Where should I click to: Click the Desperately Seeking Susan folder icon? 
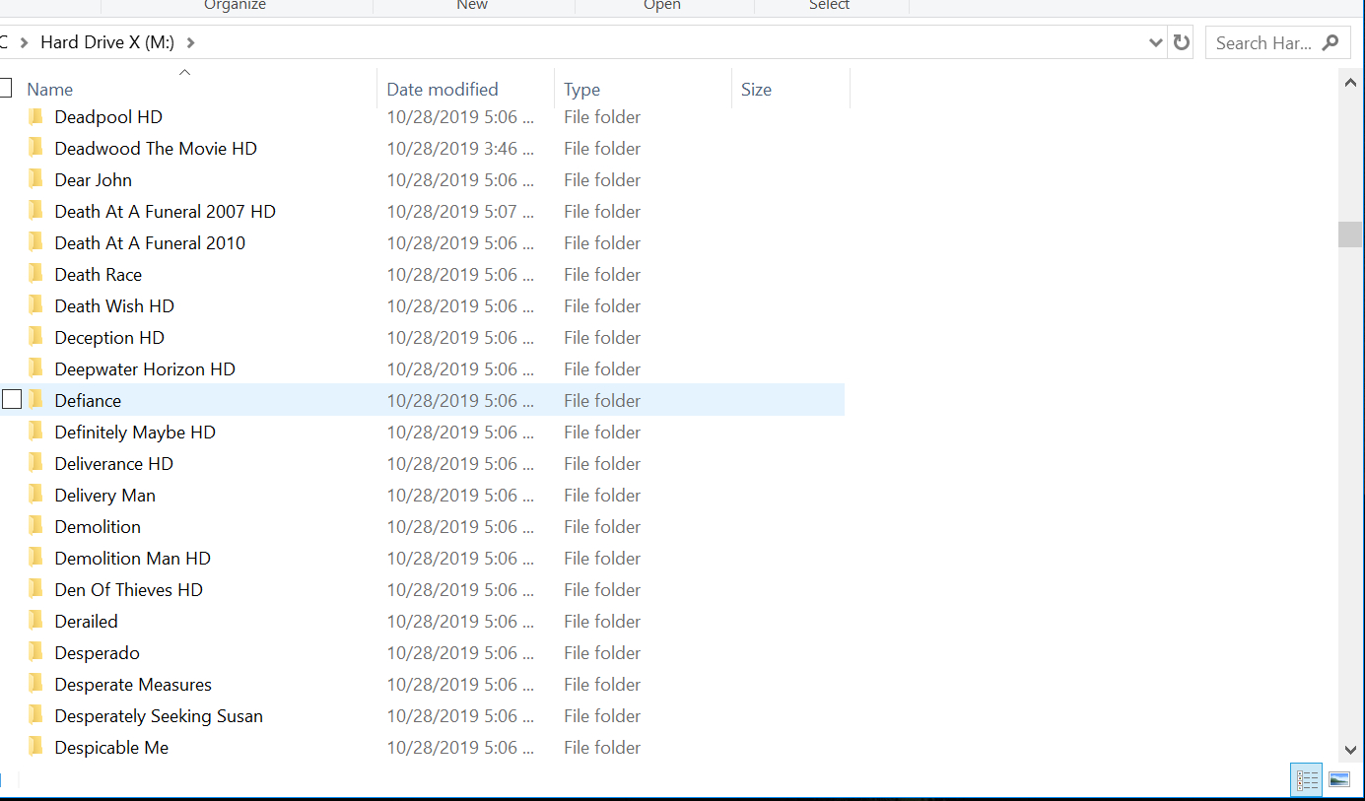(x=36, y=716)
